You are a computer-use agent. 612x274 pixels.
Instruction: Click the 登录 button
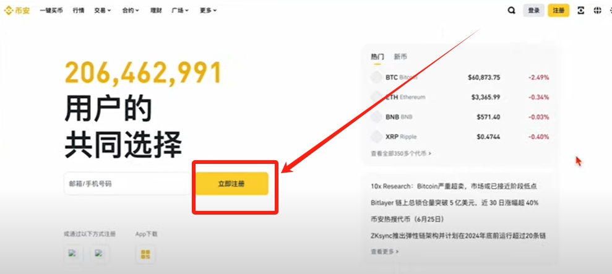533,11
